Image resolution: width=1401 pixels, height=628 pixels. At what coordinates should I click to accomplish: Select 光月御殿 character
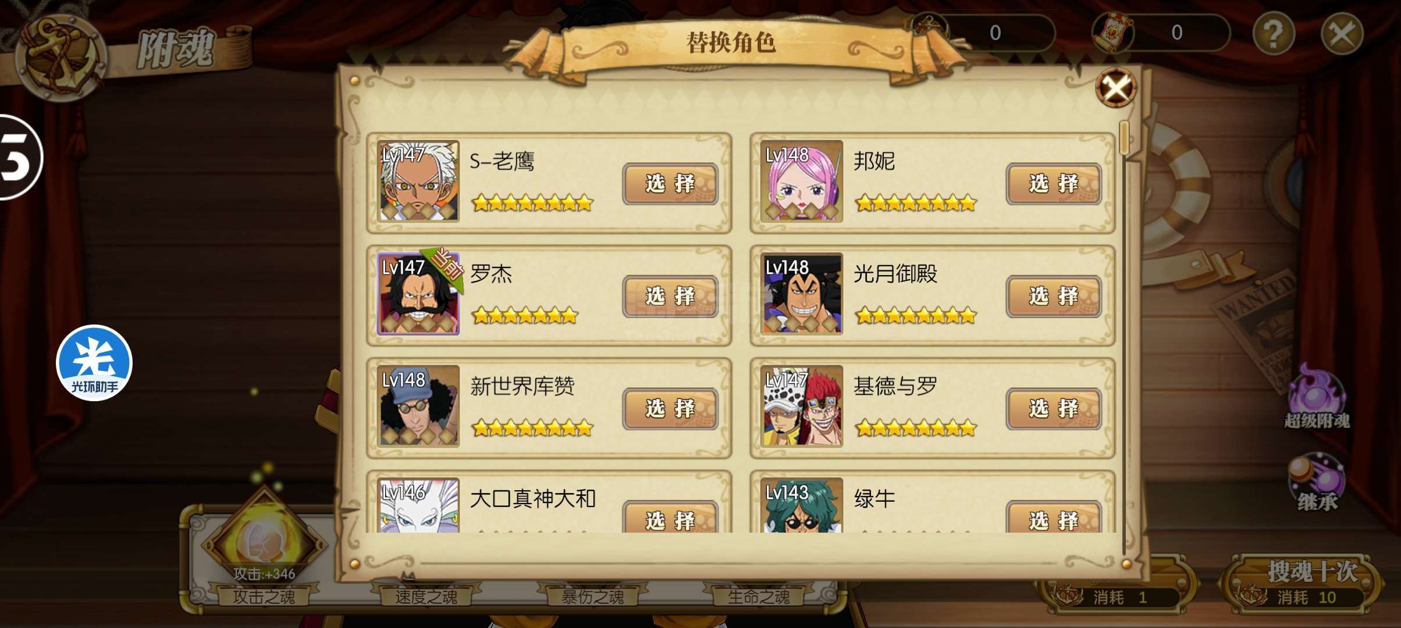click(x=1054, y=297)
